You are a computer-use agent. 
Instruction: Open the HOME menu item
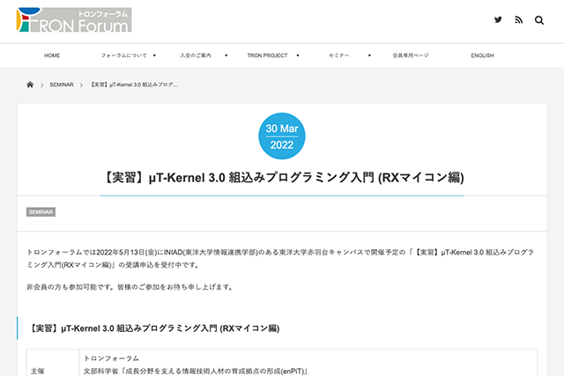[x=52, y=55]
